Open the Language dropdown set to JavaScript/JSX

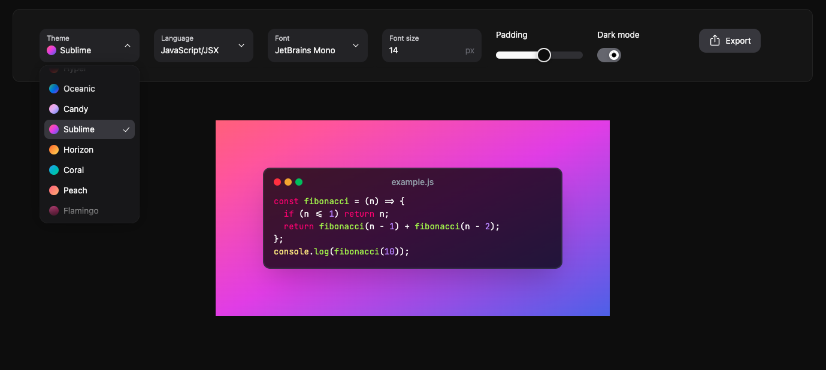[204, 46]
